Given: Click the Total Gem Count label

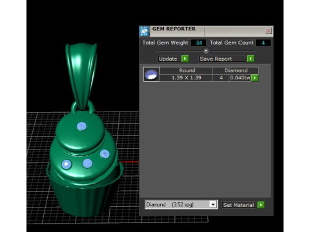Looking at the screenshot, I should pyautogui.click(x=232, y=43).
